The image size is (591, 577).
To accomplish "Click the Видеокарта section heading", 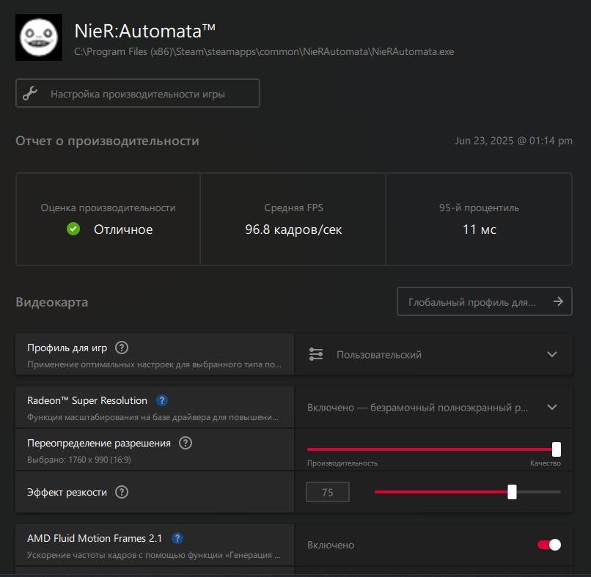I will tap(51, 302).
